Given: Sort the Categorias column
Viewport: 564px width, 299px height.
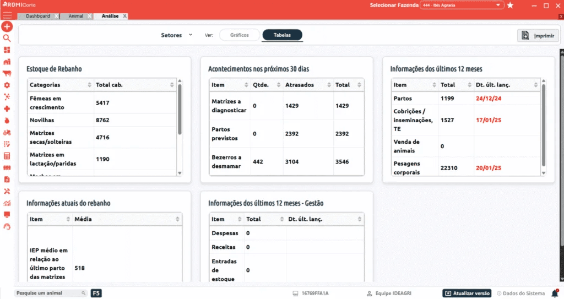Looking at the screenshot, I should 90,85.
